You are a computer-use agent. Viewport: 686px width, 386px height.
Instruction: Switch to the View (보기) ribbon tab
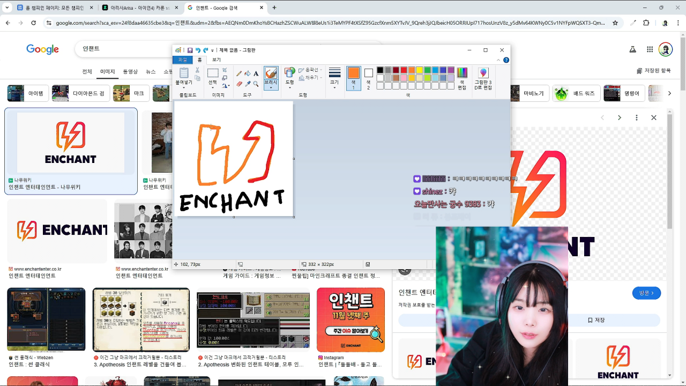(217, 60)
